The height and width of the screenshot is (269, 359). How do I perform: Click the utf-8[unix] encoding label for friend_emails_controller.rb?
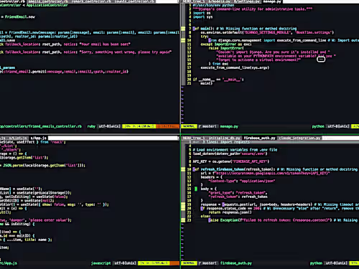point(109,126)
